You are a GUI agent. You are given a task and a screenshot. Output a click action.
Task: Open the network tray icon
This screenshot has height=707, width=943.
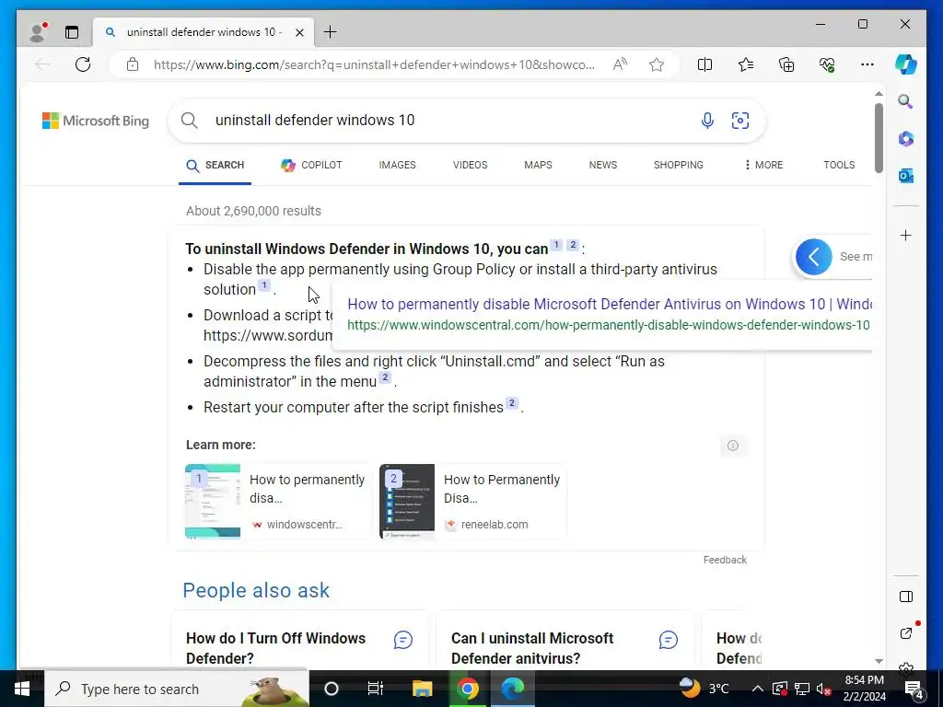802,689
